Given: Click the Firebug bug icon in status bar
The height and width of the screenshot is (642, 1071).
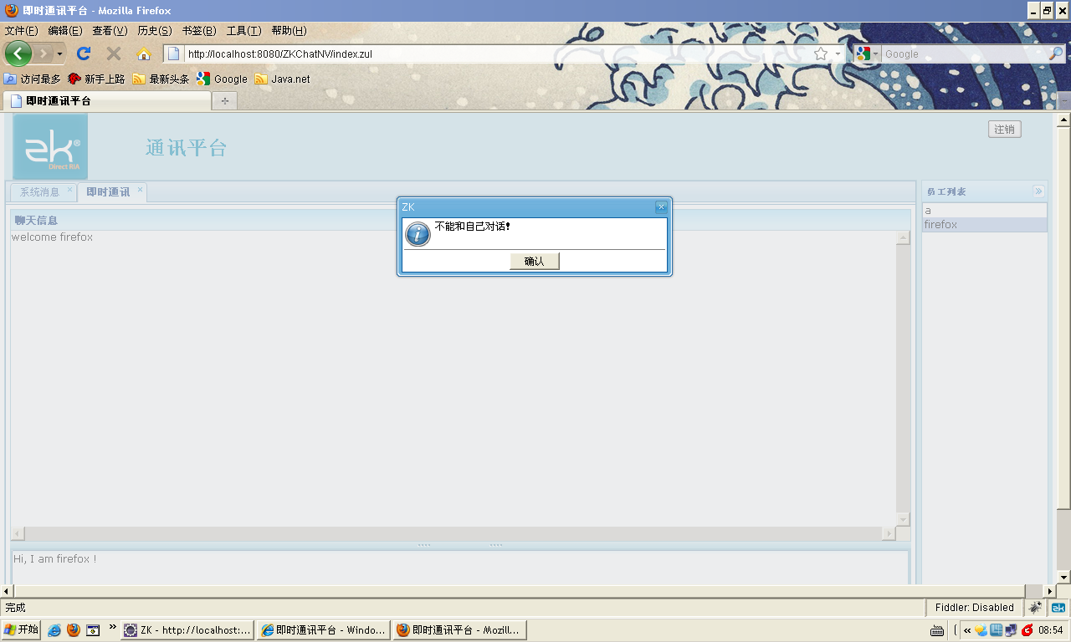Looking at the screenshot, I should click(1036, 608).
